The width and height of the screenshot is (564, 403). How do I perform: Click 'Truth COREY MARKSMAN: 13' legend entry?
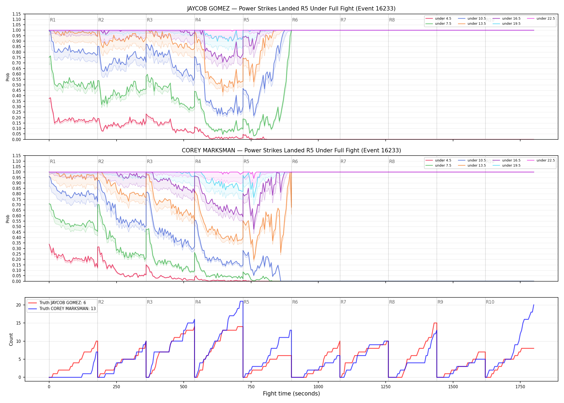coord(62,309)
